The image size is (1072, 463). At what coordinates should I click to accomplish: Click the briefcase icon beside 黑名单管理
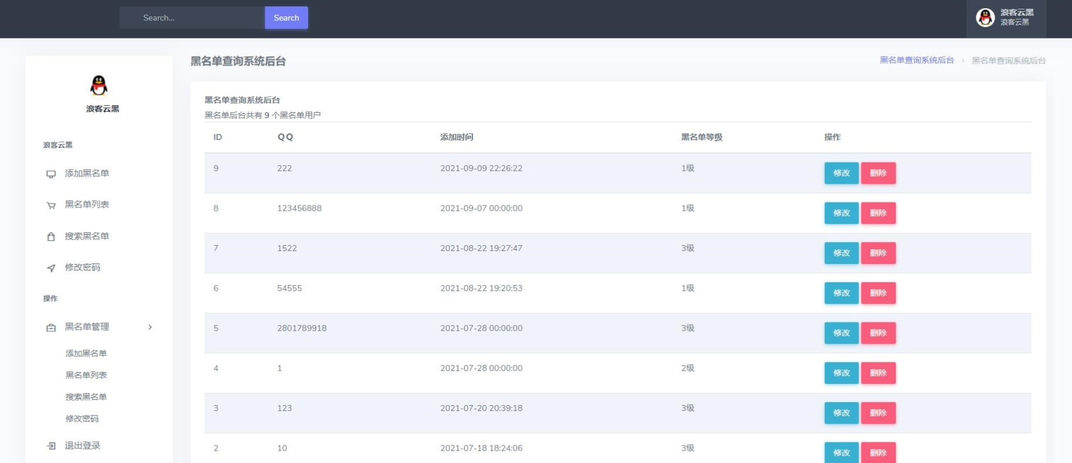click(x=51, y=328)
